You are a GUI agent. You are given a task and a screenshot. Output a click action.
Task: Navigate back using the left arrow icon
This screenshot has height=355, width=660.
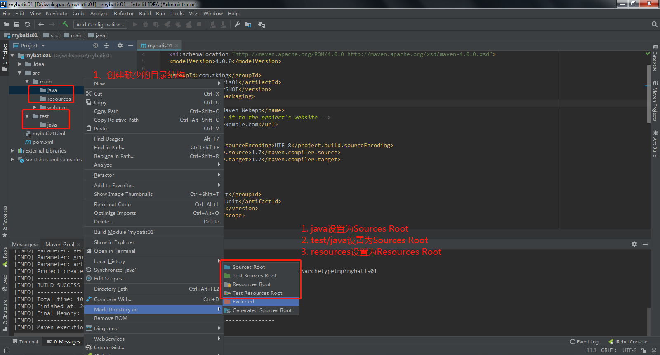(41, 25)
